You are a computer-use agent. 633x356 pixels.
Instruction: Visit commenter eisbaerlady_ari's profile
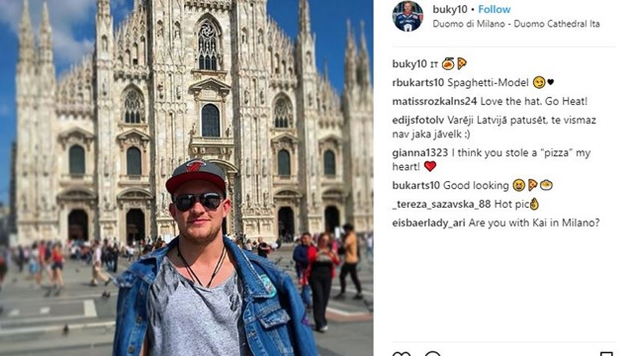click(429, 223)
